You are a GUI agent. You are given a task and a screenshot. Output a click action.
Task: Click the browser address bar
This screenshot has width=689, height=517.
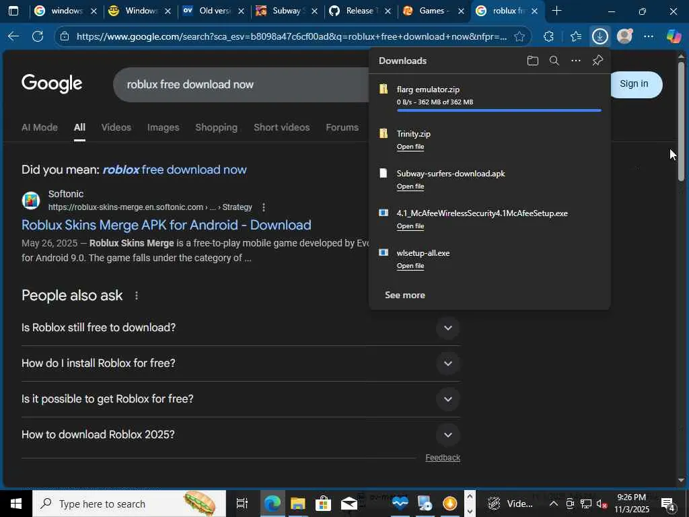291,36
